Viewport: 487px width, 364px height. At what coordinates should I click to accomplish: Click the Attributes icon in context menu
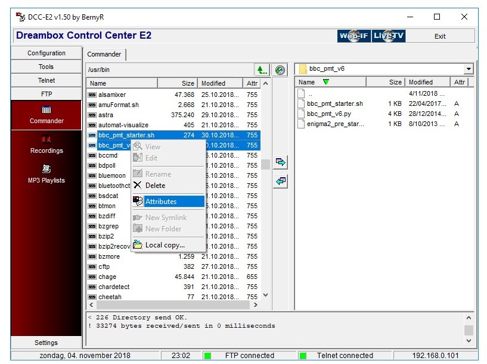click(138, 201)
